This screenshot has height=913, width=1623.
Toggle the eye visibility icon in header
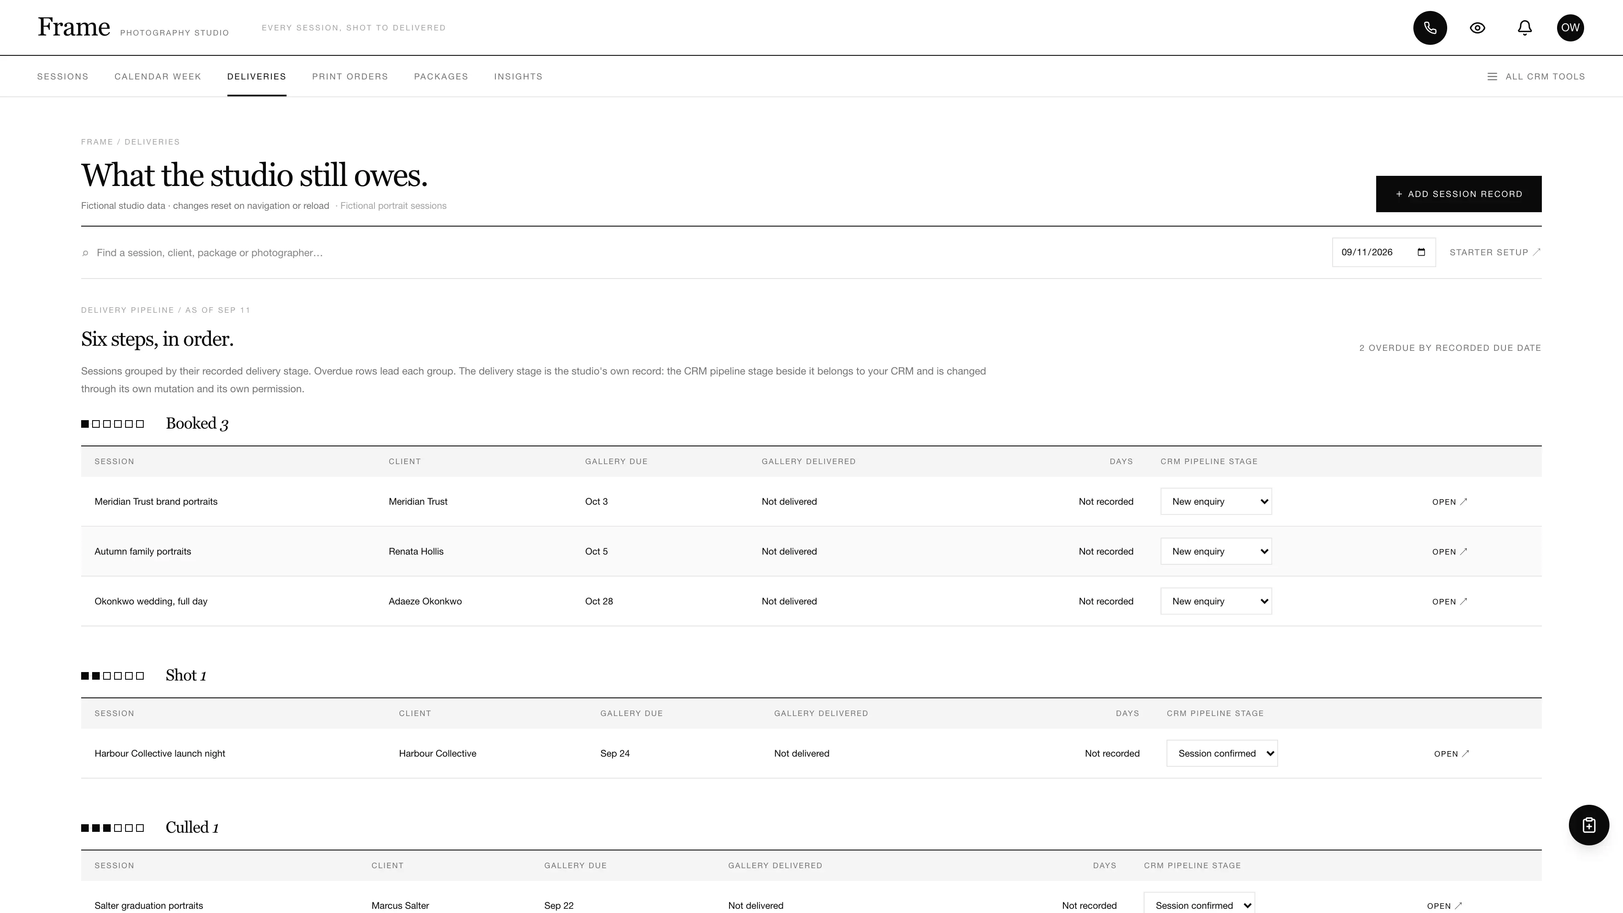click(x=1478, y=28)
